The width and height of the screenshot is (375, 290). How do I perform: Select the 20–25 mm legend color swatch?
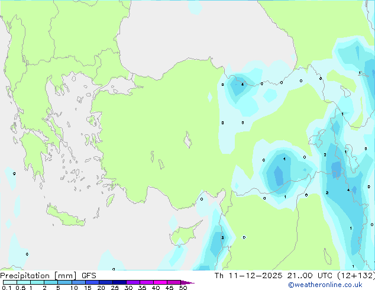pos(106,282)
